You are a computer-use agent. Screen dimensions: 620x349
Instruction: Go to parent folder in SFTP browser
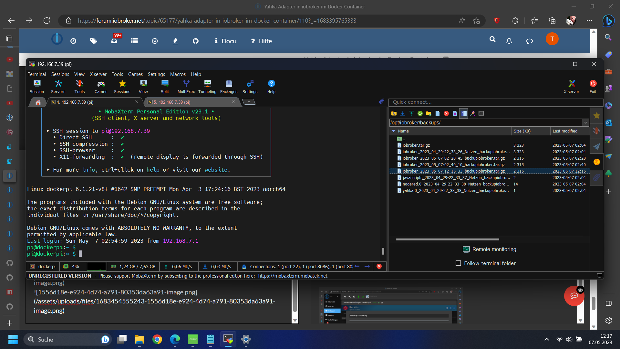click(x=394, y=113)
